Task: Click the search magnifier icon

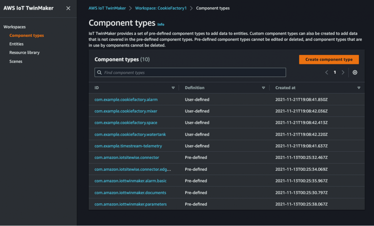Action: pyautogui.click(x=99, y=72)
